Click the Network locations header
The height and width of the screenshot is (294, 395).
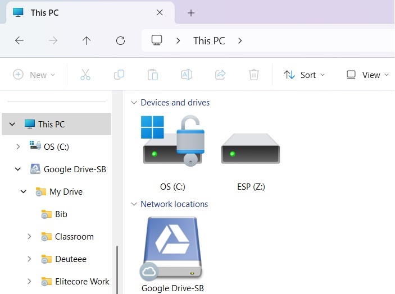(174, 204)
